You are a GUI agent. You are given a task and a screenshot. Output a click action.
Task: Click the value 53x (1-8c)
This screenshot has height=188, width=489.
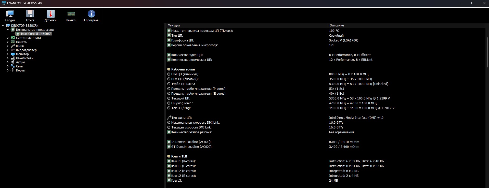336,89
